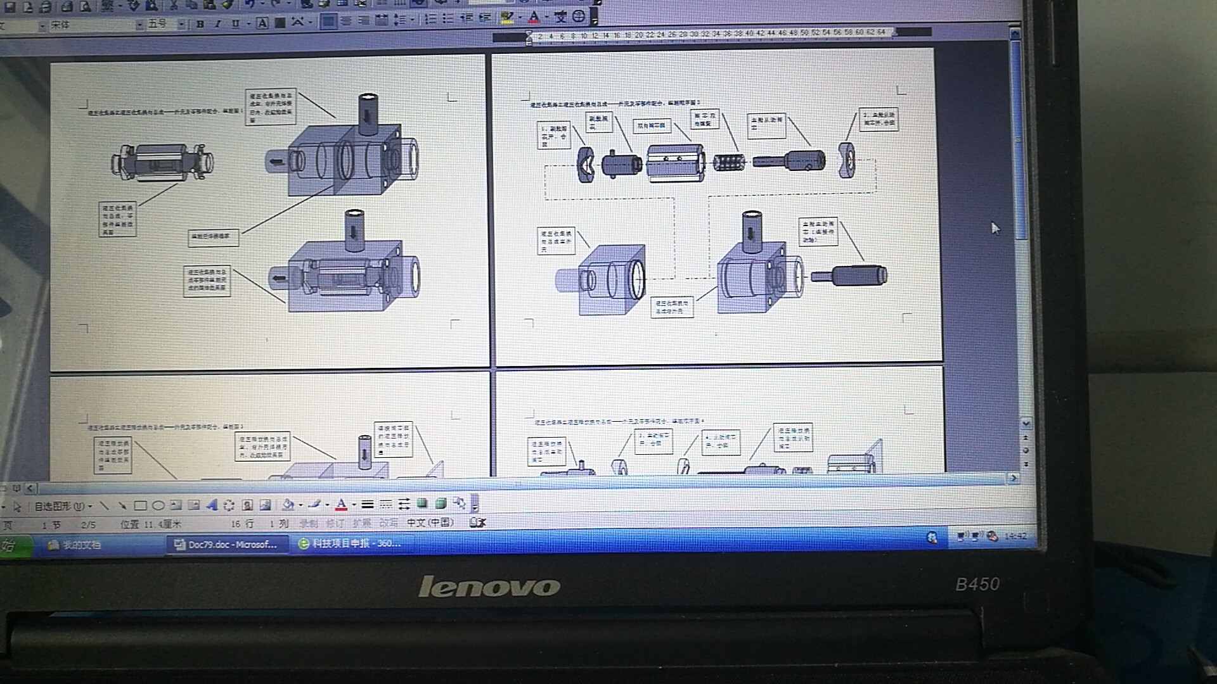1217x684 pixels.
Task: Click the 中文(中国) language status indicator
Action: [x=430, y=522]
